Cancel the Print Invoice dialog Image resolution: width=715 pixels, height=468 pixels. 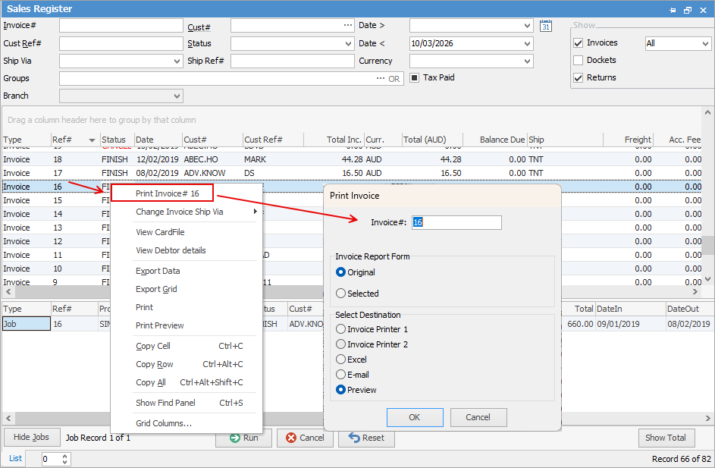point(478,417)
